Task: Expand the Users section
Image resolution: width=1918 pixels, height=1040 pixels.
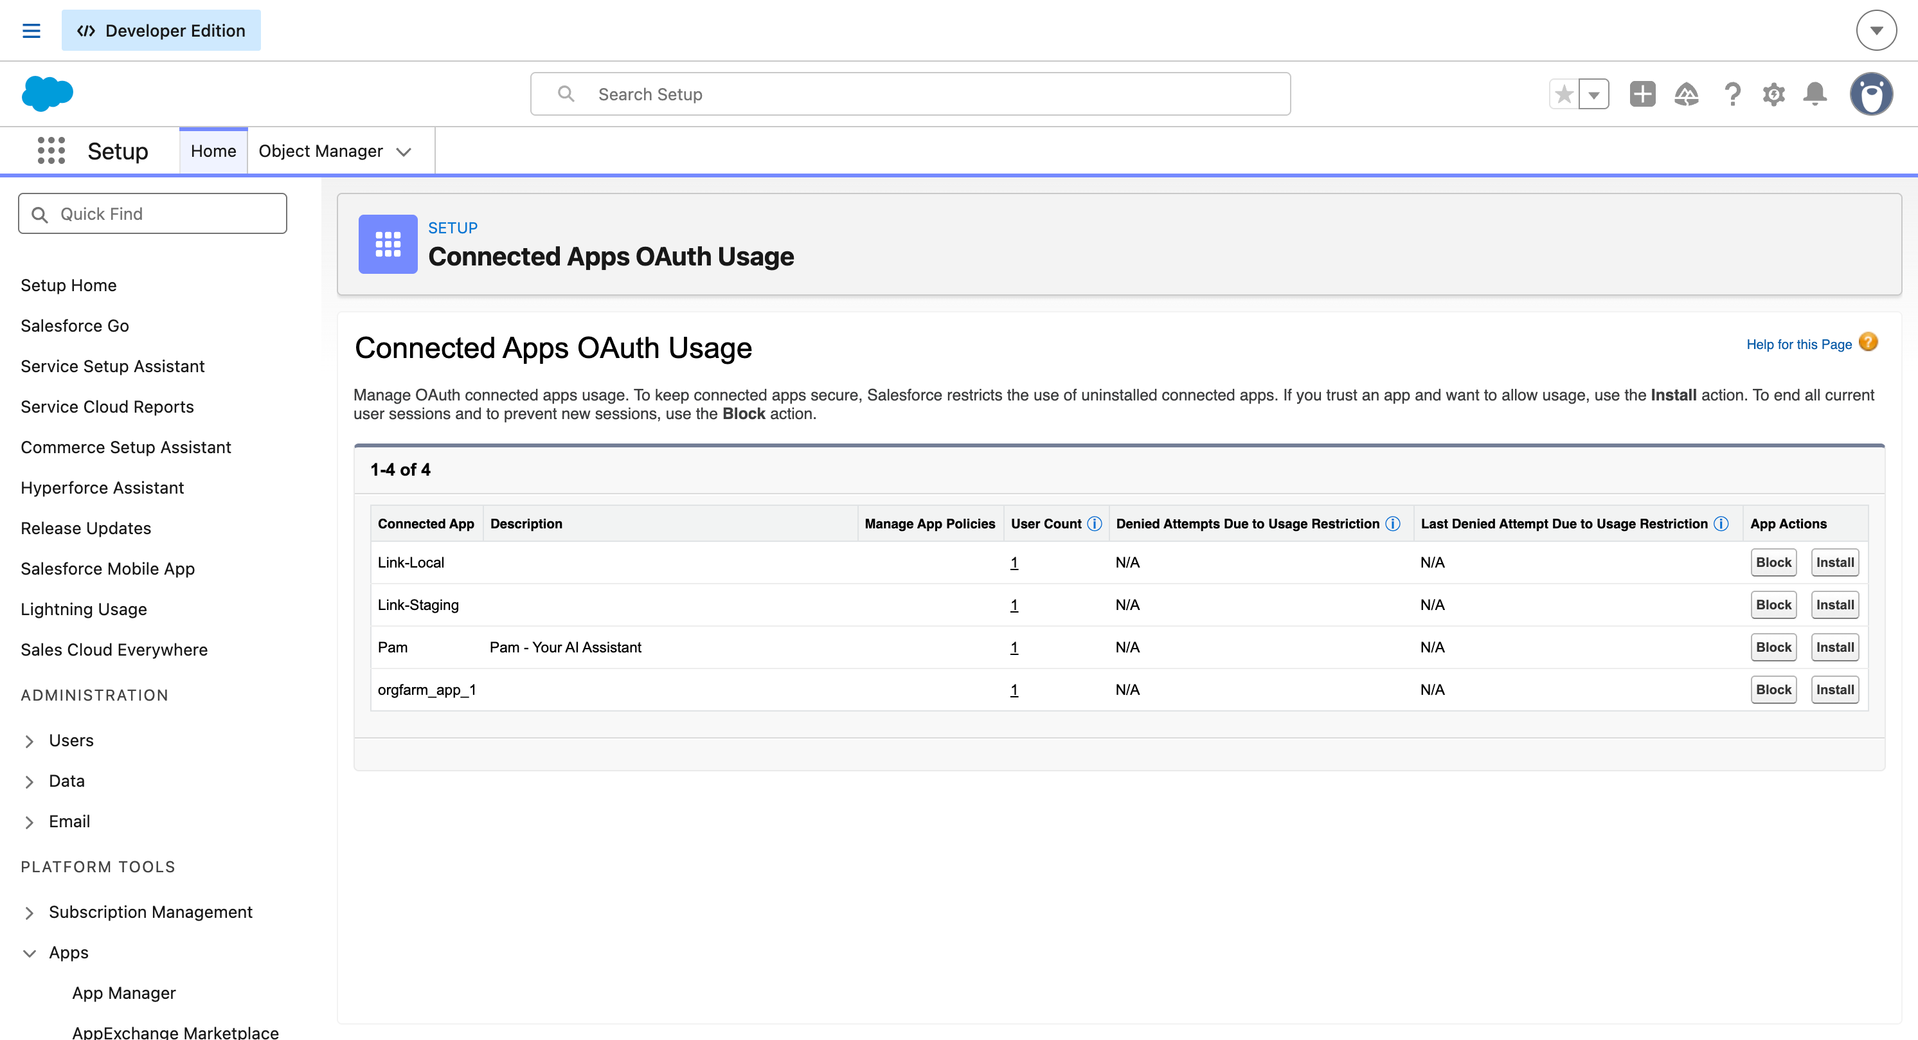Action: pos(29,742)
